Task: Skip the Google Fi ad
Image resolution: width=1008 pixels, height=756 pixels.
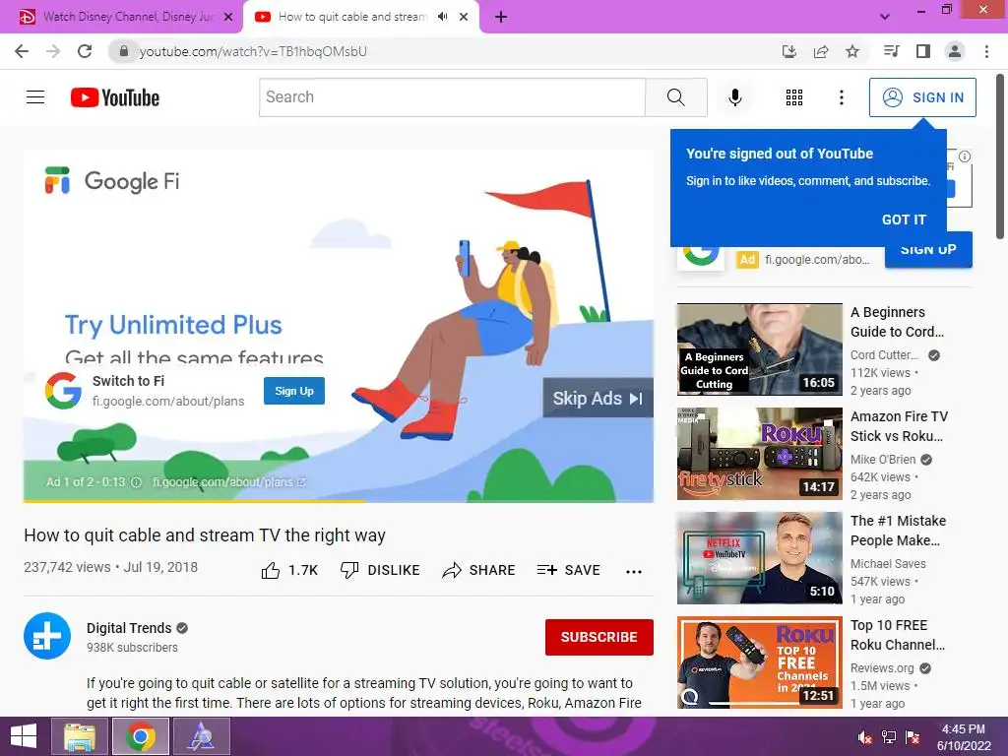Action: pos(598,398)
